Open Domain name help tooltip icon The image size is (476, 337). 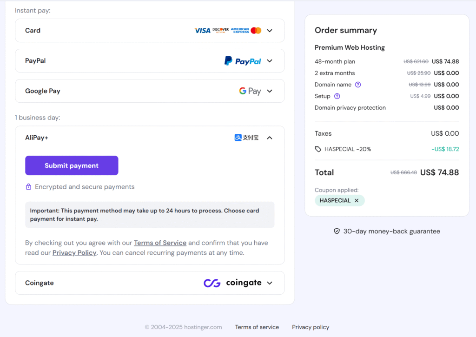[358, 85]
